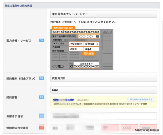The width and height of the screenshot is (163, 135).
Task: Click the 契約容量 row label
Action: tap(12, 97)
